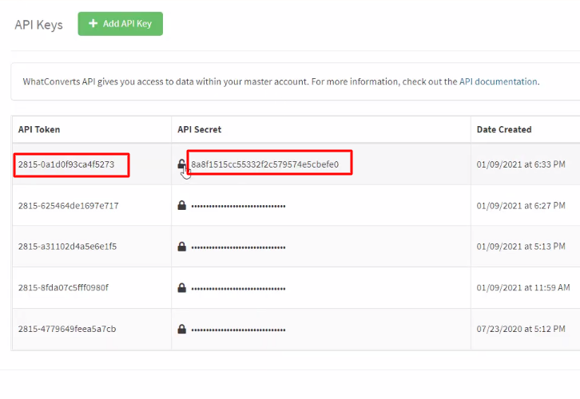Click date 01/09/2021 at 11:59 AM
The height and width of the screenshot is (399, 580).
pos(523,287)
